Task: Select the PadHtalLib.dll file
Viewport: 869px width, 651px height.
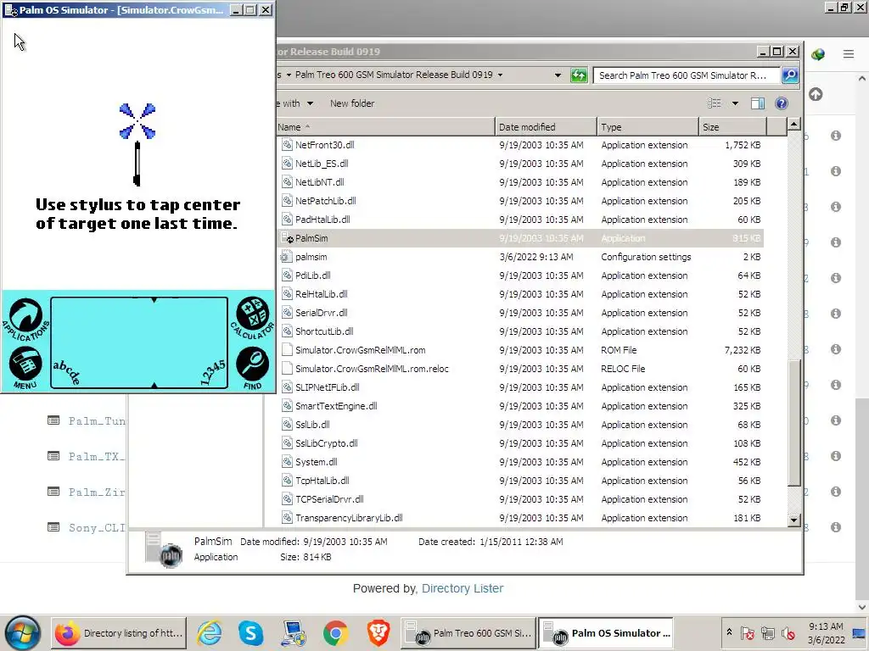Action: pyautogui.click(x=322, y=220)
